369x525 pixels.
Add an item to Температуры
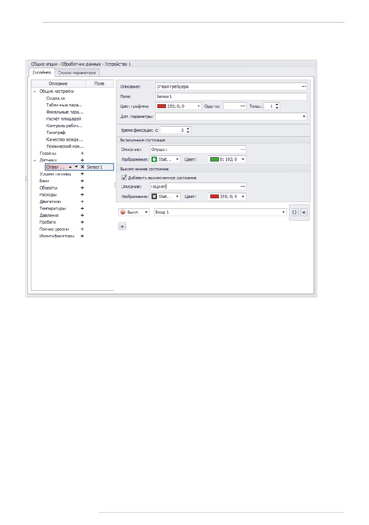pos(82,208)
